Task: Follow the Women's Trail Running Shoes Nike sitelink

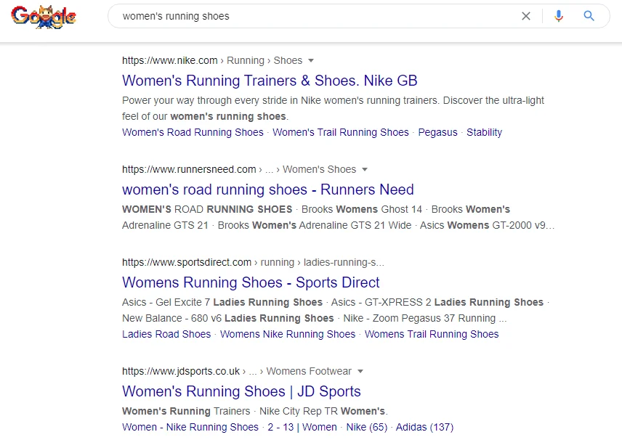Action: [341, 132]
